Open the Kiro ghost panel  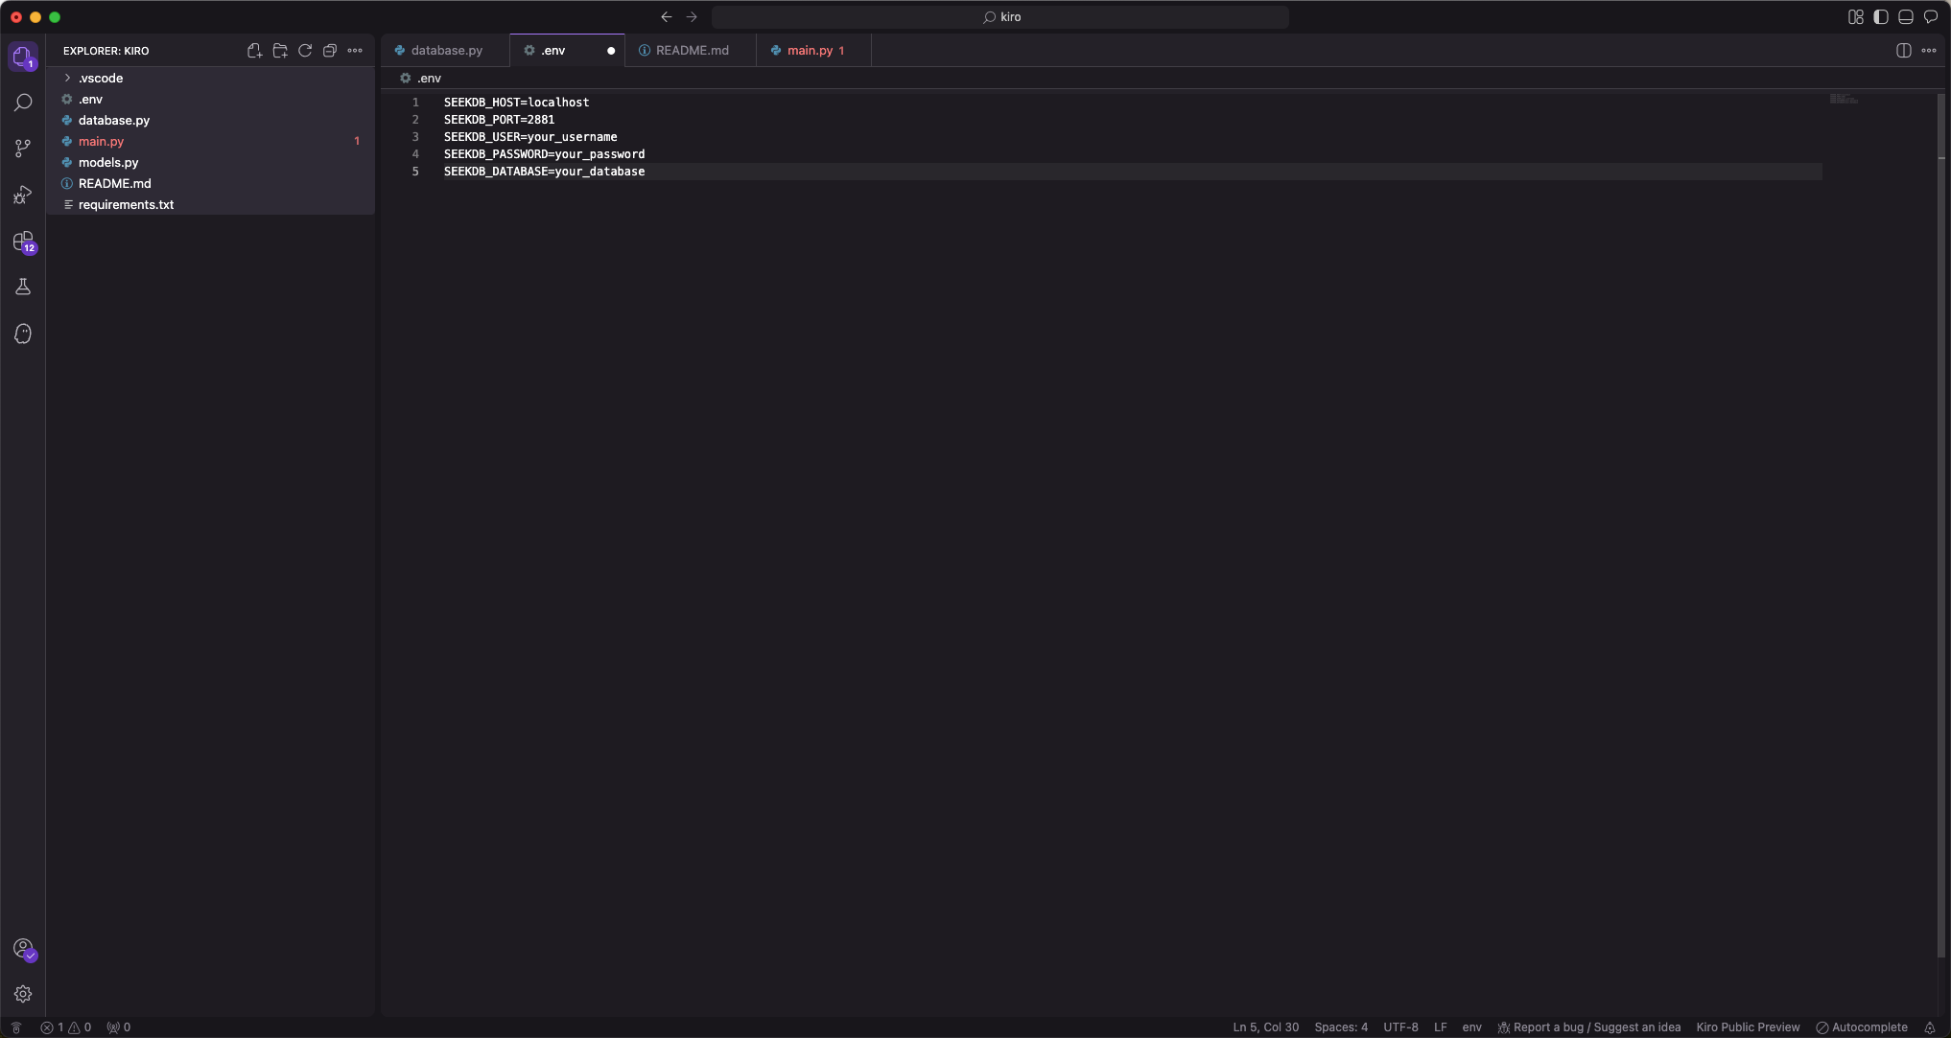click(23, 334)
